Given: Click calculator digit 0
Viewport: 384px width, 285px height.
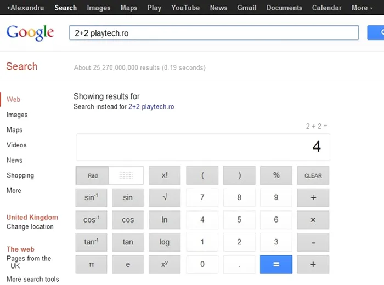Looking at the screenshot, I should pos(202,264).
